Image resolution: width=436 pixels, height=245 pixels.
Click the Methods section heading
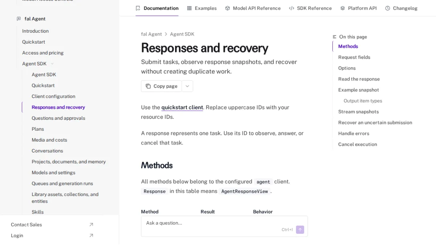(x=157, y=166)
